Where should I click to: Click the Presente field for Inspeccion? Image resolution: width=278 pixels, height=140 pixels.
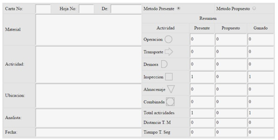pos(202,77)
